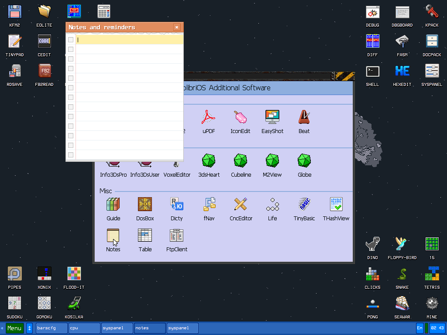The height and width of the screenshot is (335, 447).
Task: Launch CEDIT code editor
Action: click(x=44, y=41)
